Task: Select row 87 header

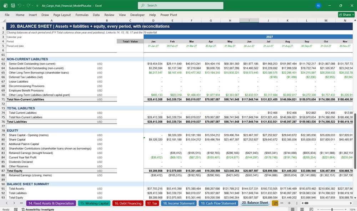Action: (x=3, y=171)
